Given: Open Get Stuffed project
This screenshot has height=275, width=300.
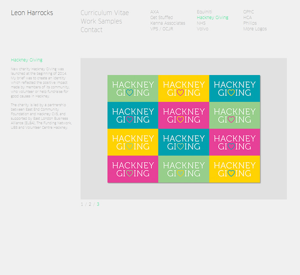Looking at the screenshot, I should coord(161,18).
